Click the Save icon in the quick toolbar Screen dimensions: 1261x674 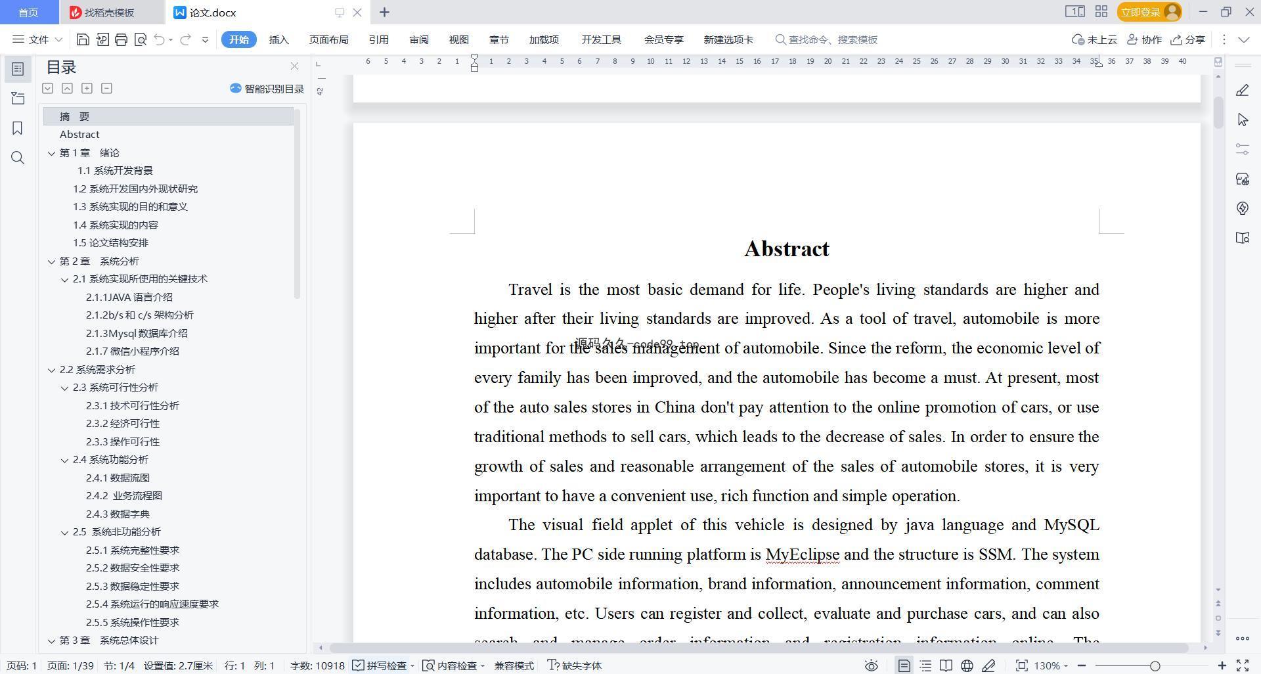click(x=83, y=39)
